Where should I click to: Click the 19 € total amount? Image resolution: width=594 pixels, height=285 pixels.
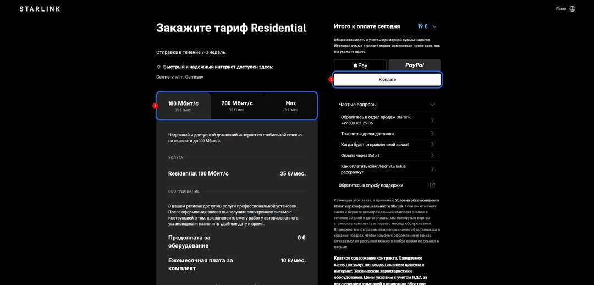pyautogui.click(x=423, y=26)
